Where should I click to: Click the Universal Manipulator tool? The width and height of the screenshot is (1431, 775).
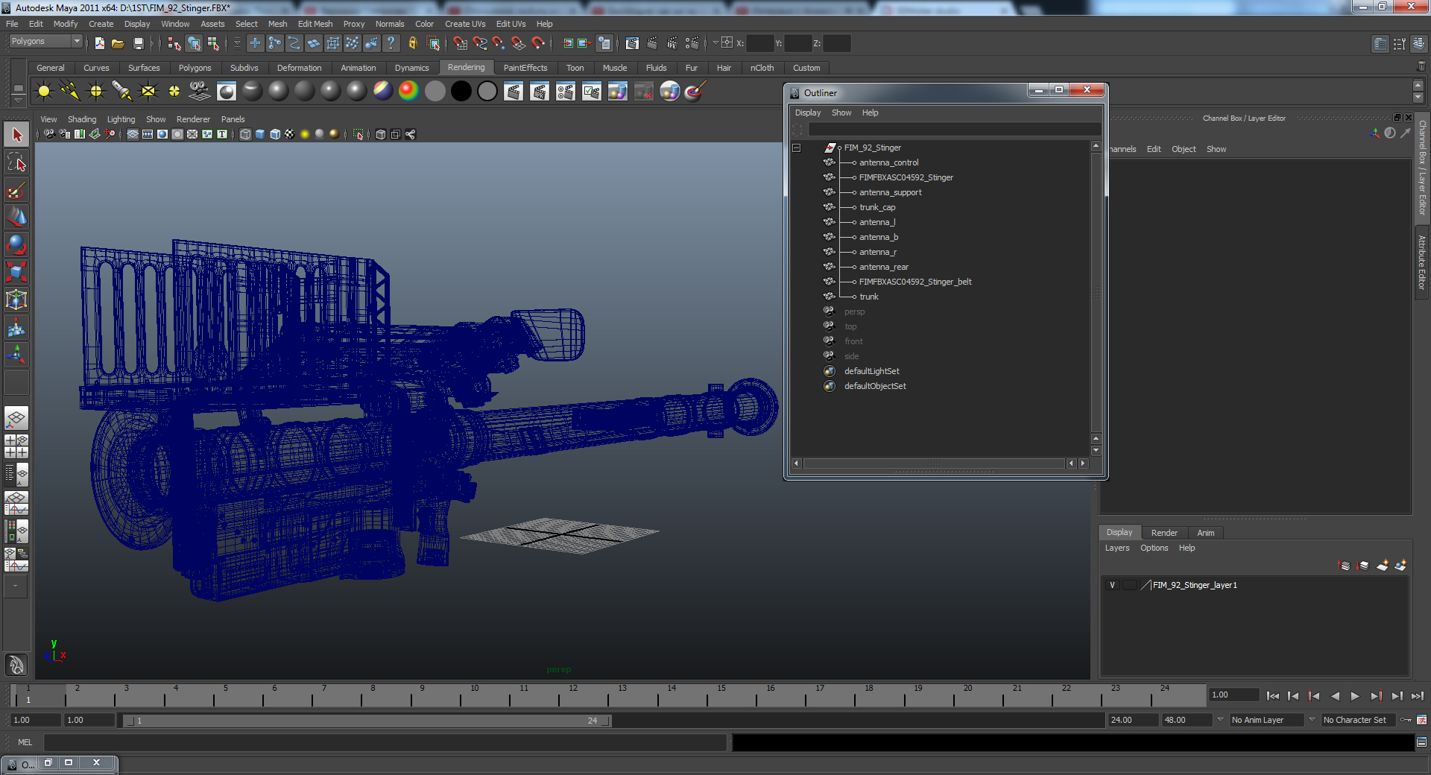pos(16,300)
